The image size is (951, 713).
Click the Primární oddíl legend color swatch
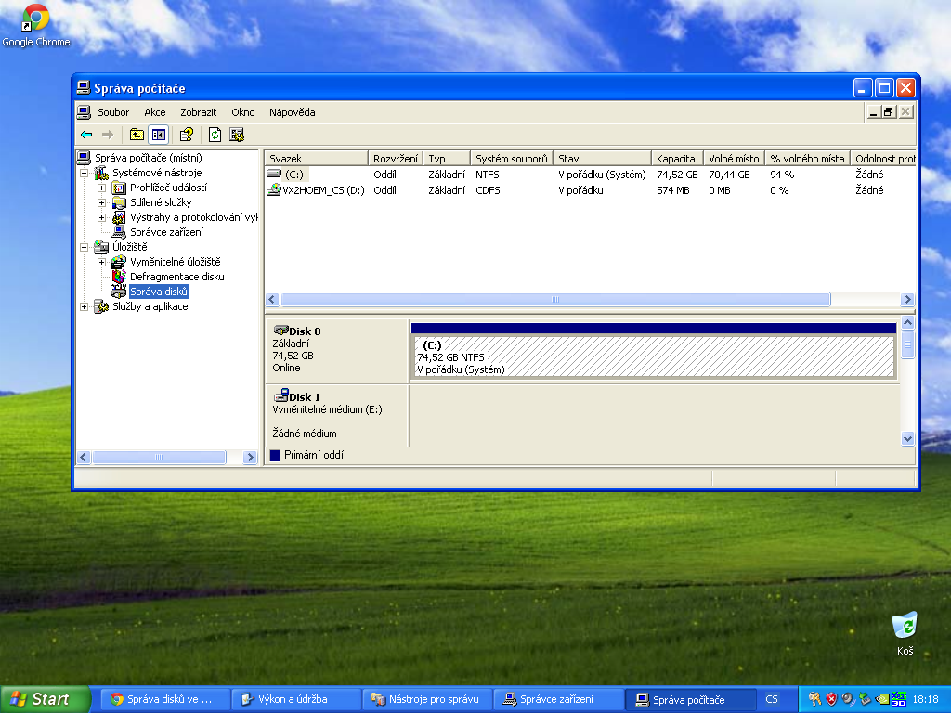(x=275, y=455)
